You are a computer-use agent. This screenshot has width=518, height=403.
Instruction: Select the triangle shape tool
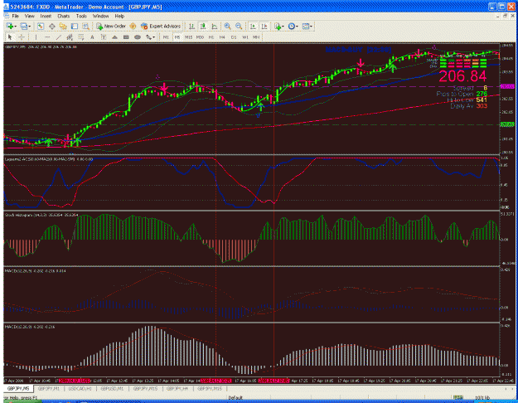pos(114,37)
